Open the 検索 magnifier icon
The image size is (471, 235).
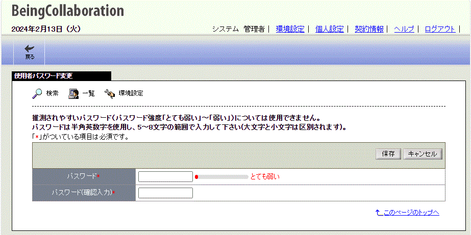tap(37, 94)
